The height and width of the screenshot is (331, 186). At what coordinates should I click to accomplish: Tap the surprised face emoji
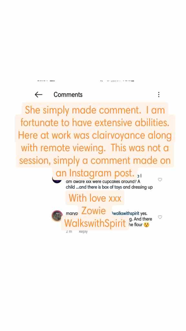tap(146, 225)
